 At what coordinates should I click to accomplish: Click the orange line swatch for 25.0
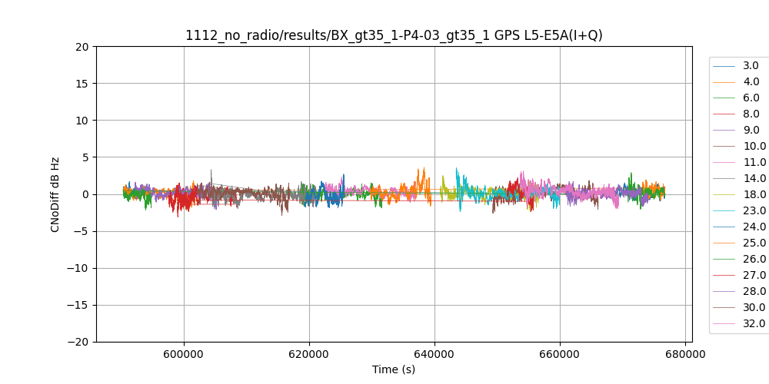(724, 243)
